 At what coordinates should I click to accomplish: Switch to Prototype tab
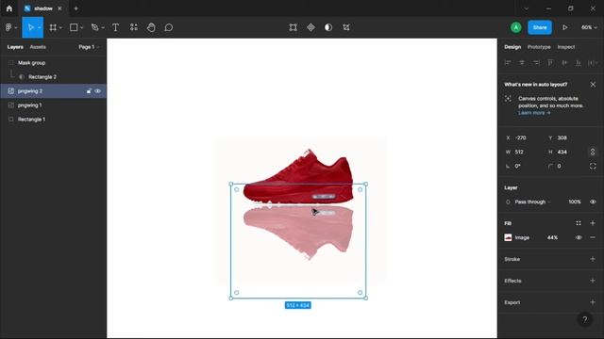539,47
